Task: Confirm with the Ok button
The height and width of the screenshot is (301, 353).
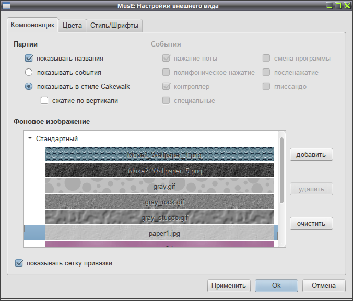Action: pos(276,286)
